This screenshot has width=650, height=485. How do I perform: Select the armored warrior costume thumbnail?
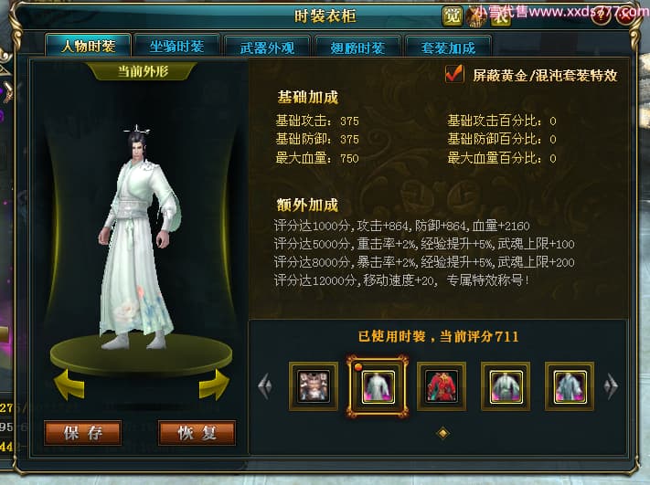point(314,386)
